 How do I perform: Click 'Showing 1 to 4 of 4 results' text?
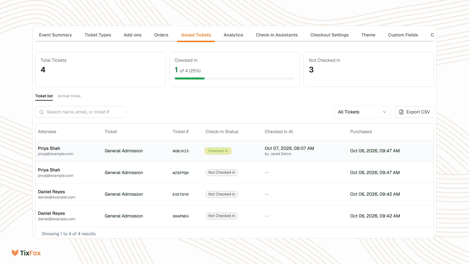[x=69, y=234]
